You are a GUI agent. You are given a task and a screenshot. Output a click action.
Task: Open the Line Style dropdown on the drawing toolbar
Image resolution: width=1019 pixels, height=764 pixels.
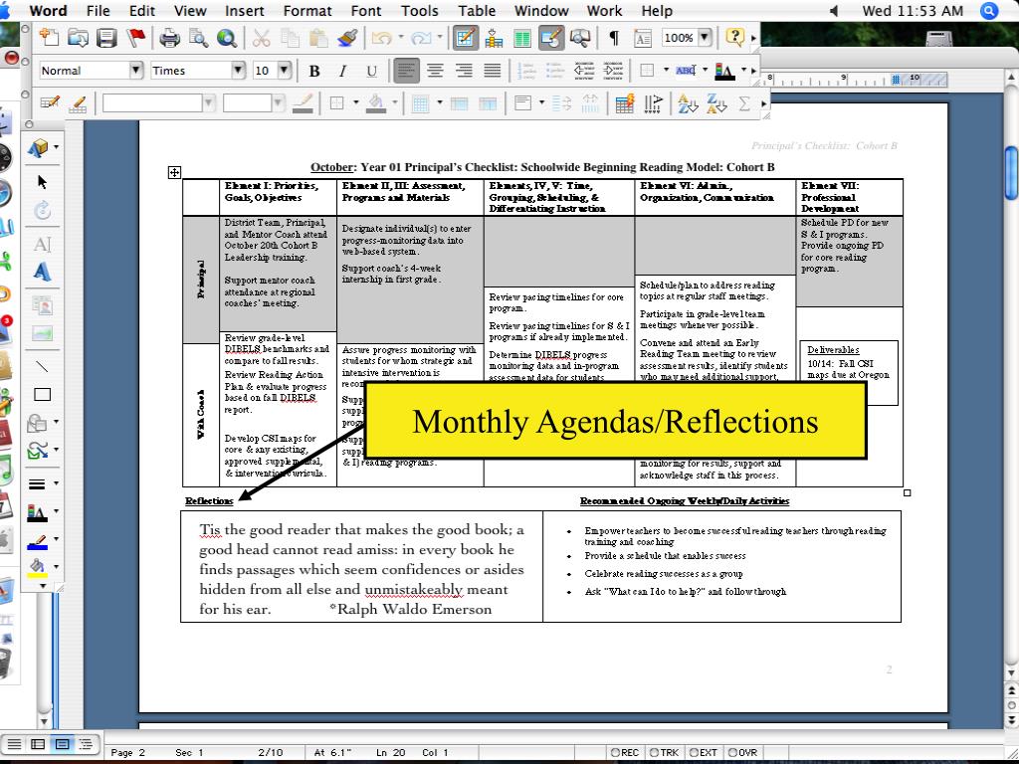click(x=43, y=484)
